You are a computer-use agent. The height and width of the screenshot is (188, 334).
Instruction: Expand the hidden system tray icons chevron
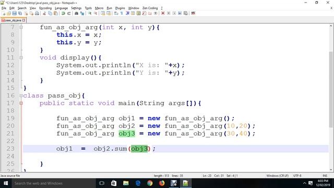click(304, 183)
